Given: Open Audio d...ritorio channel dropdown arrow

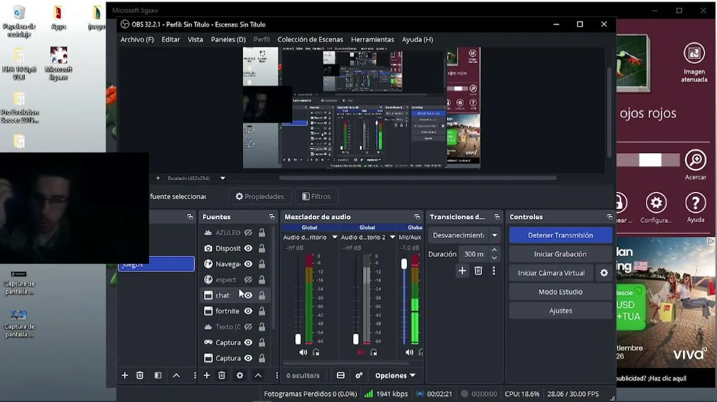Looking at the screenshot, I should coord(334,237).
